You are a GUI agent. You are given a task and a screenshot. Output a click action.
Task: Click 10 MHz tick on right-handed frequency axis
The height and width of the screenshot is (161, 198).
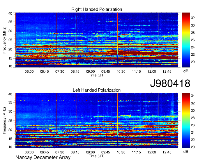click(10, 66)
